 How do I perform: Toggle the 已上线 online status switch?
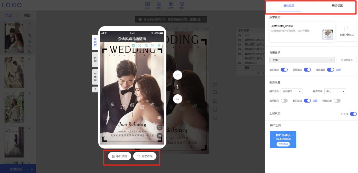pyautogui.click(x=353, y=113)
